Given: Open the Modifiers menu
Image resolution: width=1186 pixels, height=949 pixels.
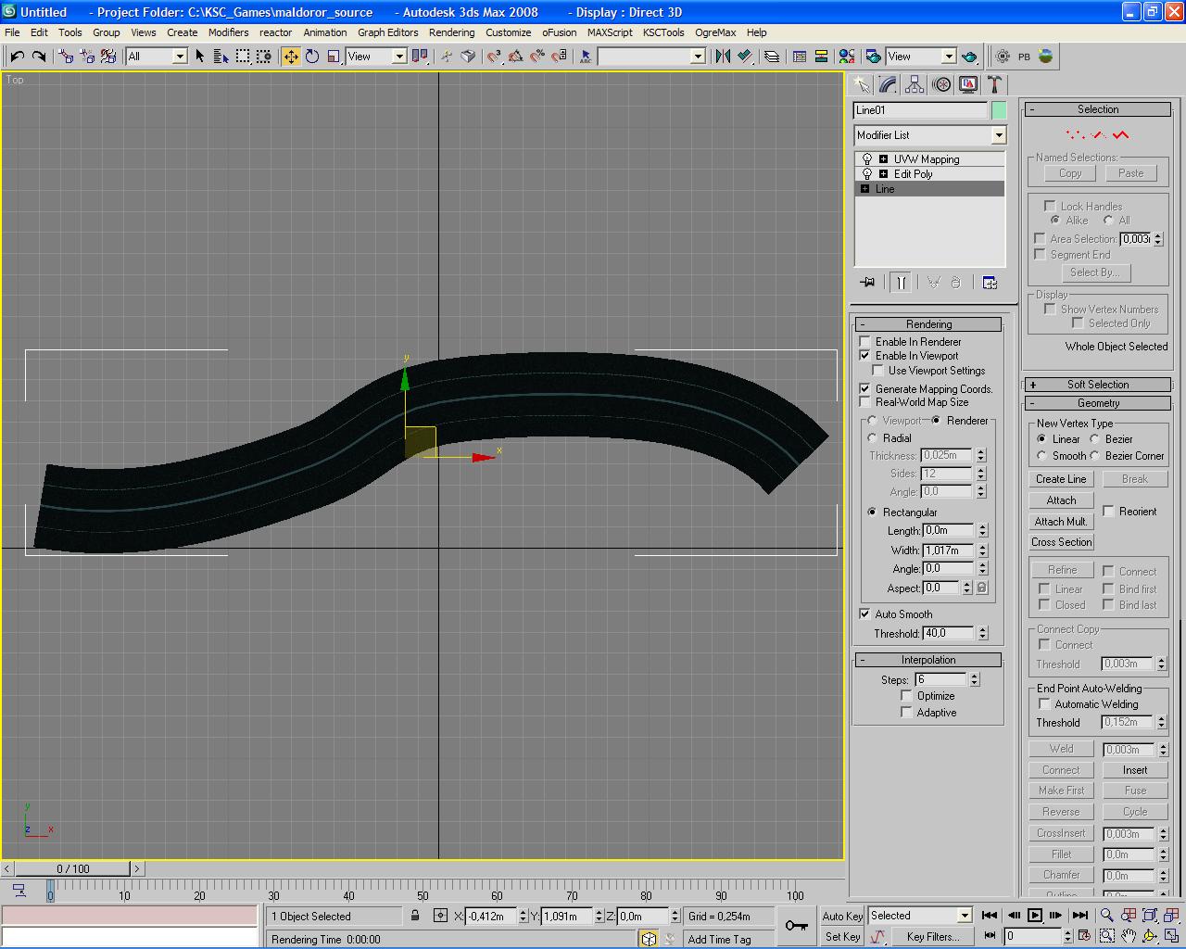Looking at the screenshot, I should pos(228,32).
